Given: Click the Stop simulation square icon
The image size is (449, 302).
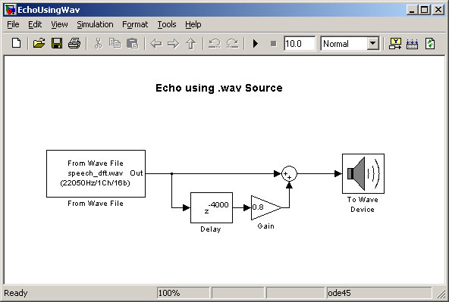Looking at the screenshot, I should click(274, 44).
